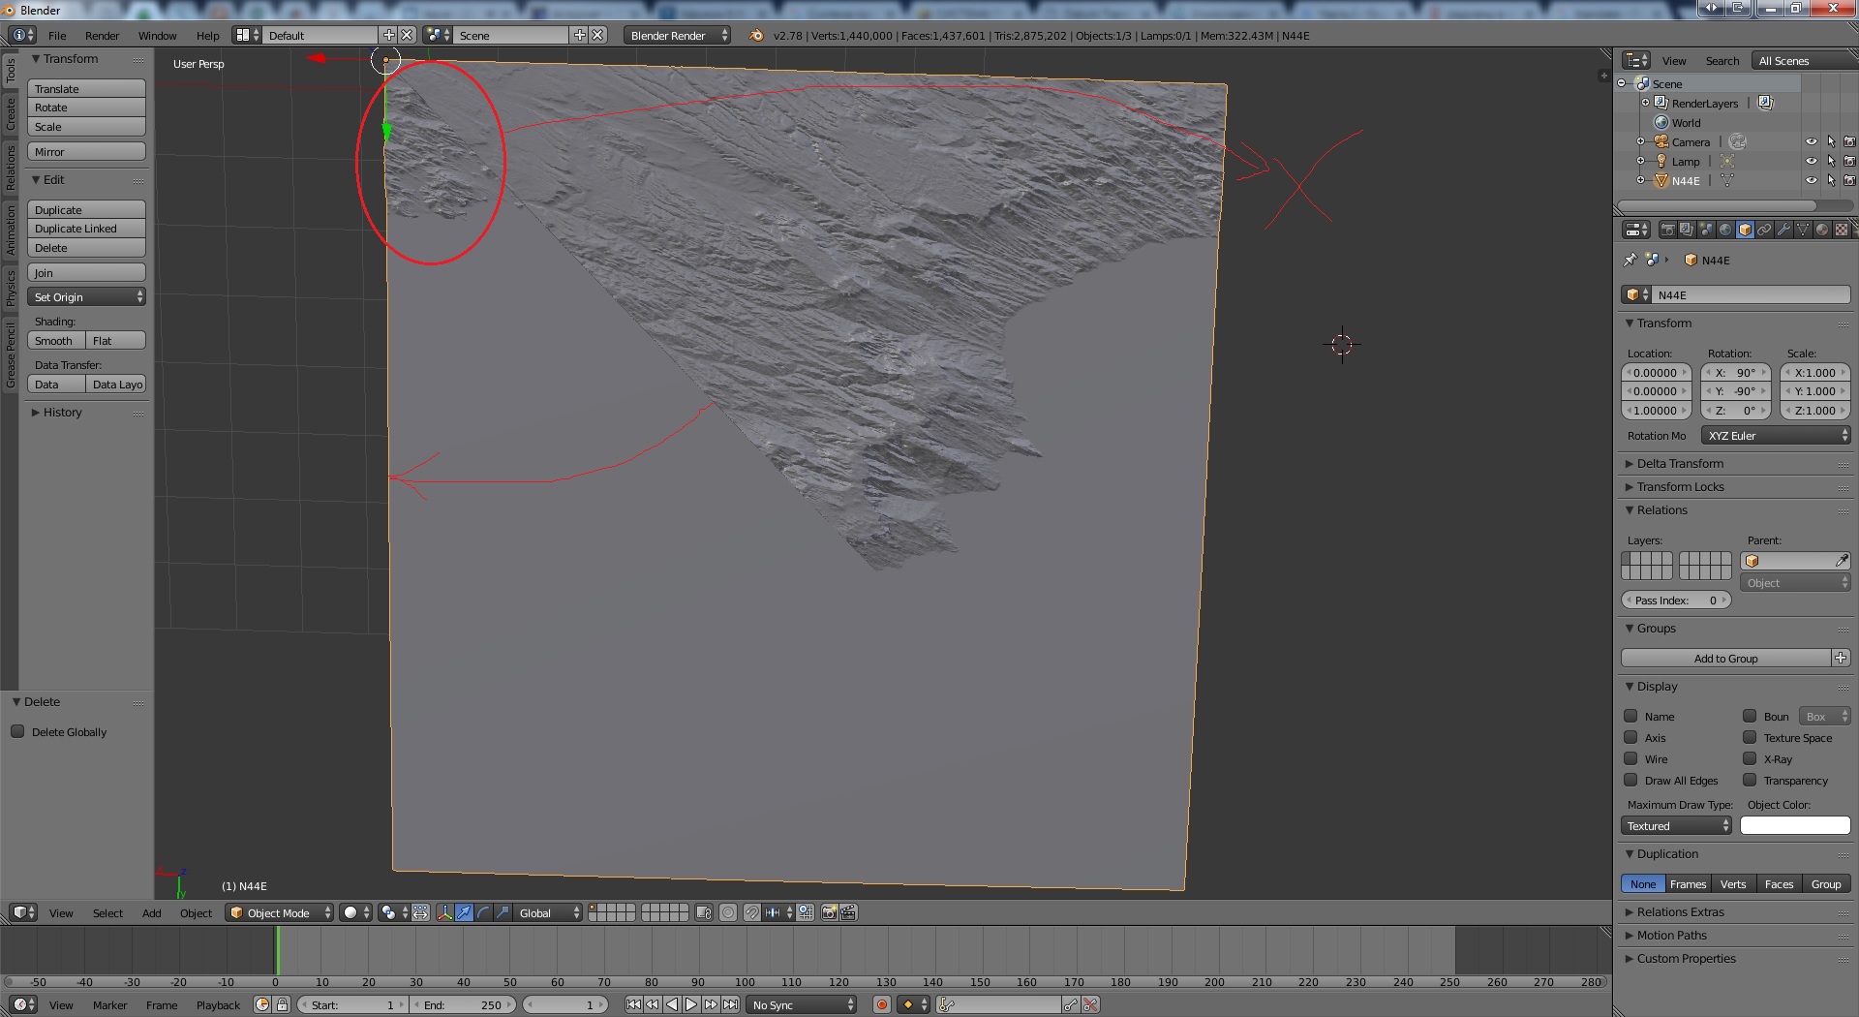1859x1017 pixels.
Task: Enable the Wire display checkbox
Action: click(x=1631, y=759)
